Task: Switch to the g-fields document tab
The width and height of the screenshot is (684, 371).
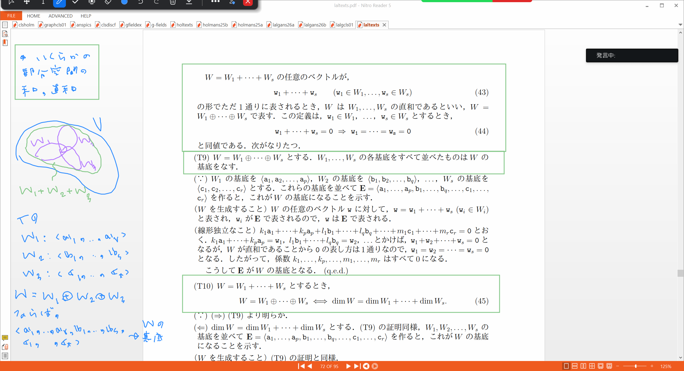Action: (156, 25)
